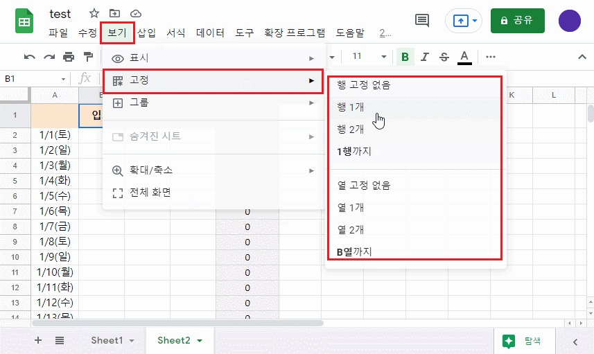
Task: Choose 행 1개 freeze option
Action: (414, 107)
